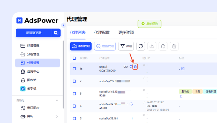
Task: Click the 复制成功 notification toast
Action: (x=149, y=24)
